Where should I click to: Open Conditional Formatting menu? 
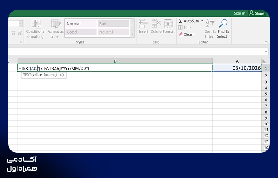36,29
